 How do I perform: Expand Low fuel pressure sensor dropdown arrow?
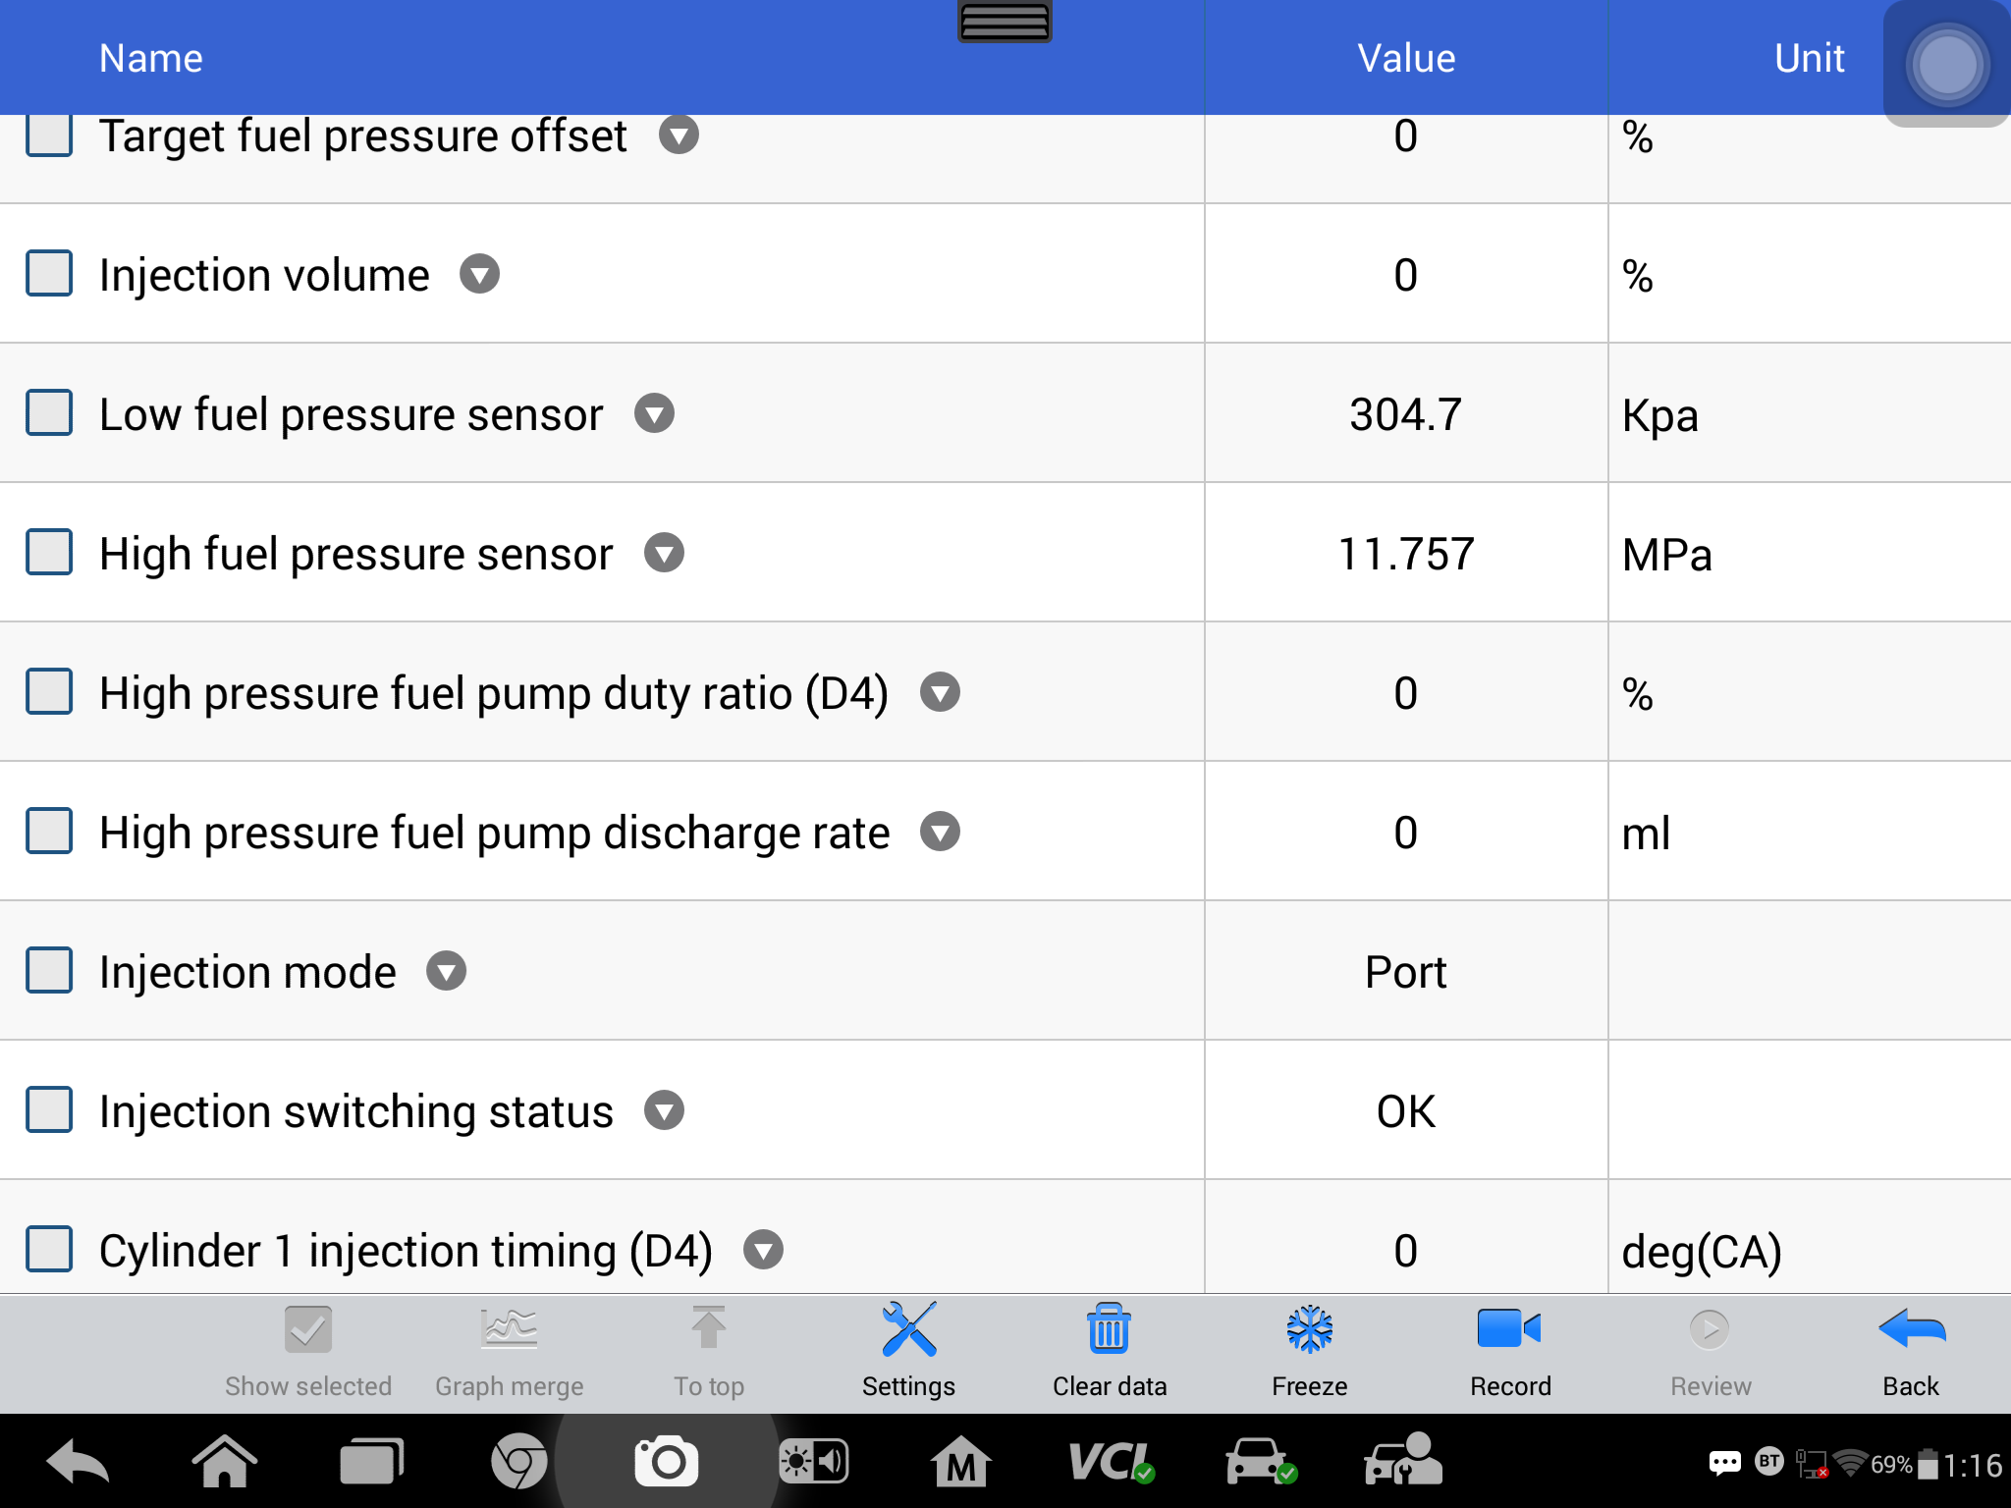point(655,413)
